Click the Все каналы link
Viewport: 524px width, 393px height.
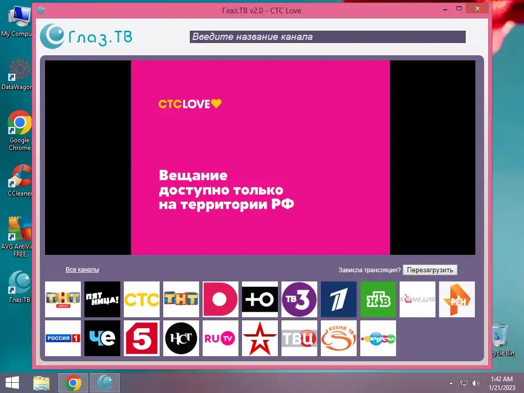coord(82,269)
